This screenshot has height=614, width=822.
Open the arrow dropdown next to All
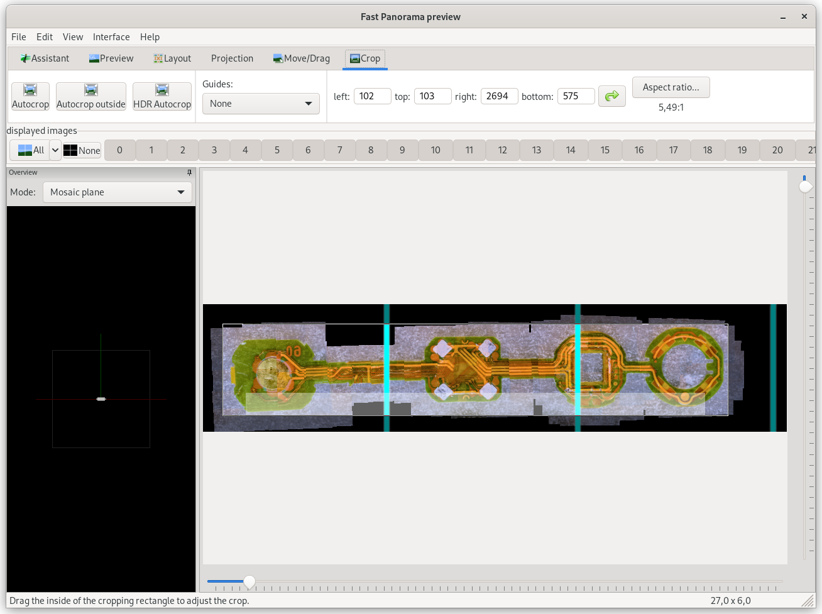tap(55, 150)
